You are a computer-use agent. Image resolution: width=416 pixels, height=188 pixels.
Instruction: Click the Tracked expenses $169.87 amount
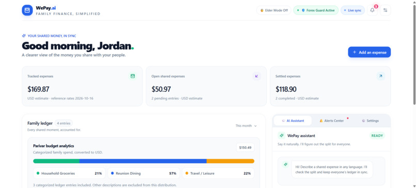pyautogui.click(x=38, y=89)
